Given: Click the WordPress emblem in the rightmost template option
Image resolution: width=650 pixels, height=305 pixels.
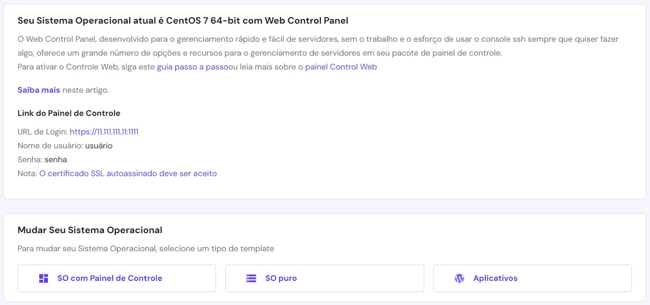Looking at the screenshot, I should 459,278.
